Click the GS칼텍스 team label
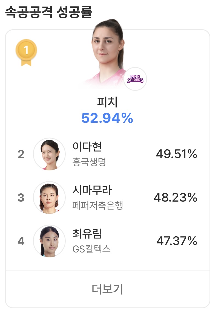 click(91, 249)
